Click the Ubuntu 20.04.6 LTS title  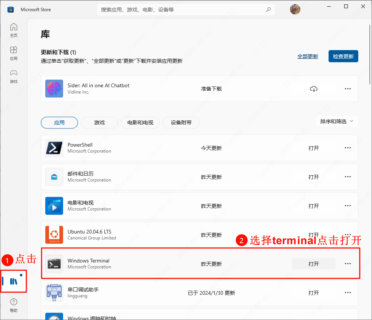[x=89, y=232]
